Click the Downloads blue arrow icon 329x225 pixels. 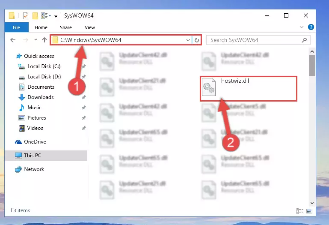[x=22, y=97]
